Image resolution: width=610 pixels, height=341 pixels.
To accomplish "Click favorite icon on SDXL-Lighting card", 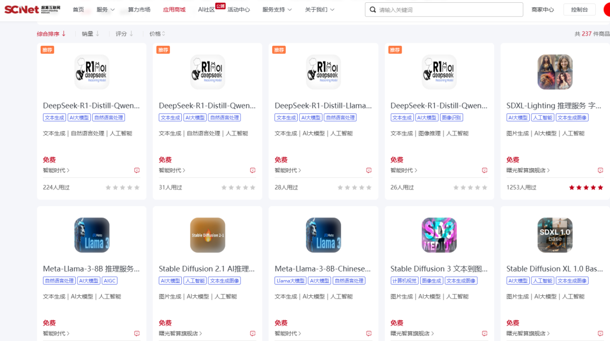I will click(x=600, y=171).
